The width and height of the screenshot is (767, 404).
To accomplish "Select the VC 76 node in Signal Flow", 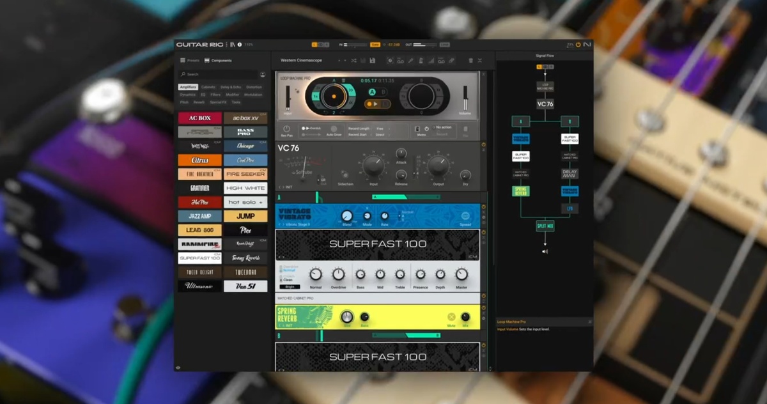I will (x=545, y=104).
